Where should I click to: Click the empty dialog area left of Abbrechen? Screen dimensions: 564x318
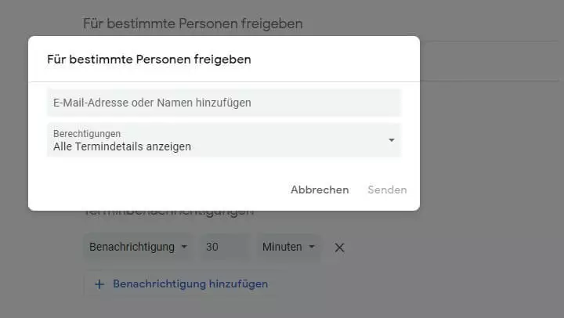(x=157, y=190)
